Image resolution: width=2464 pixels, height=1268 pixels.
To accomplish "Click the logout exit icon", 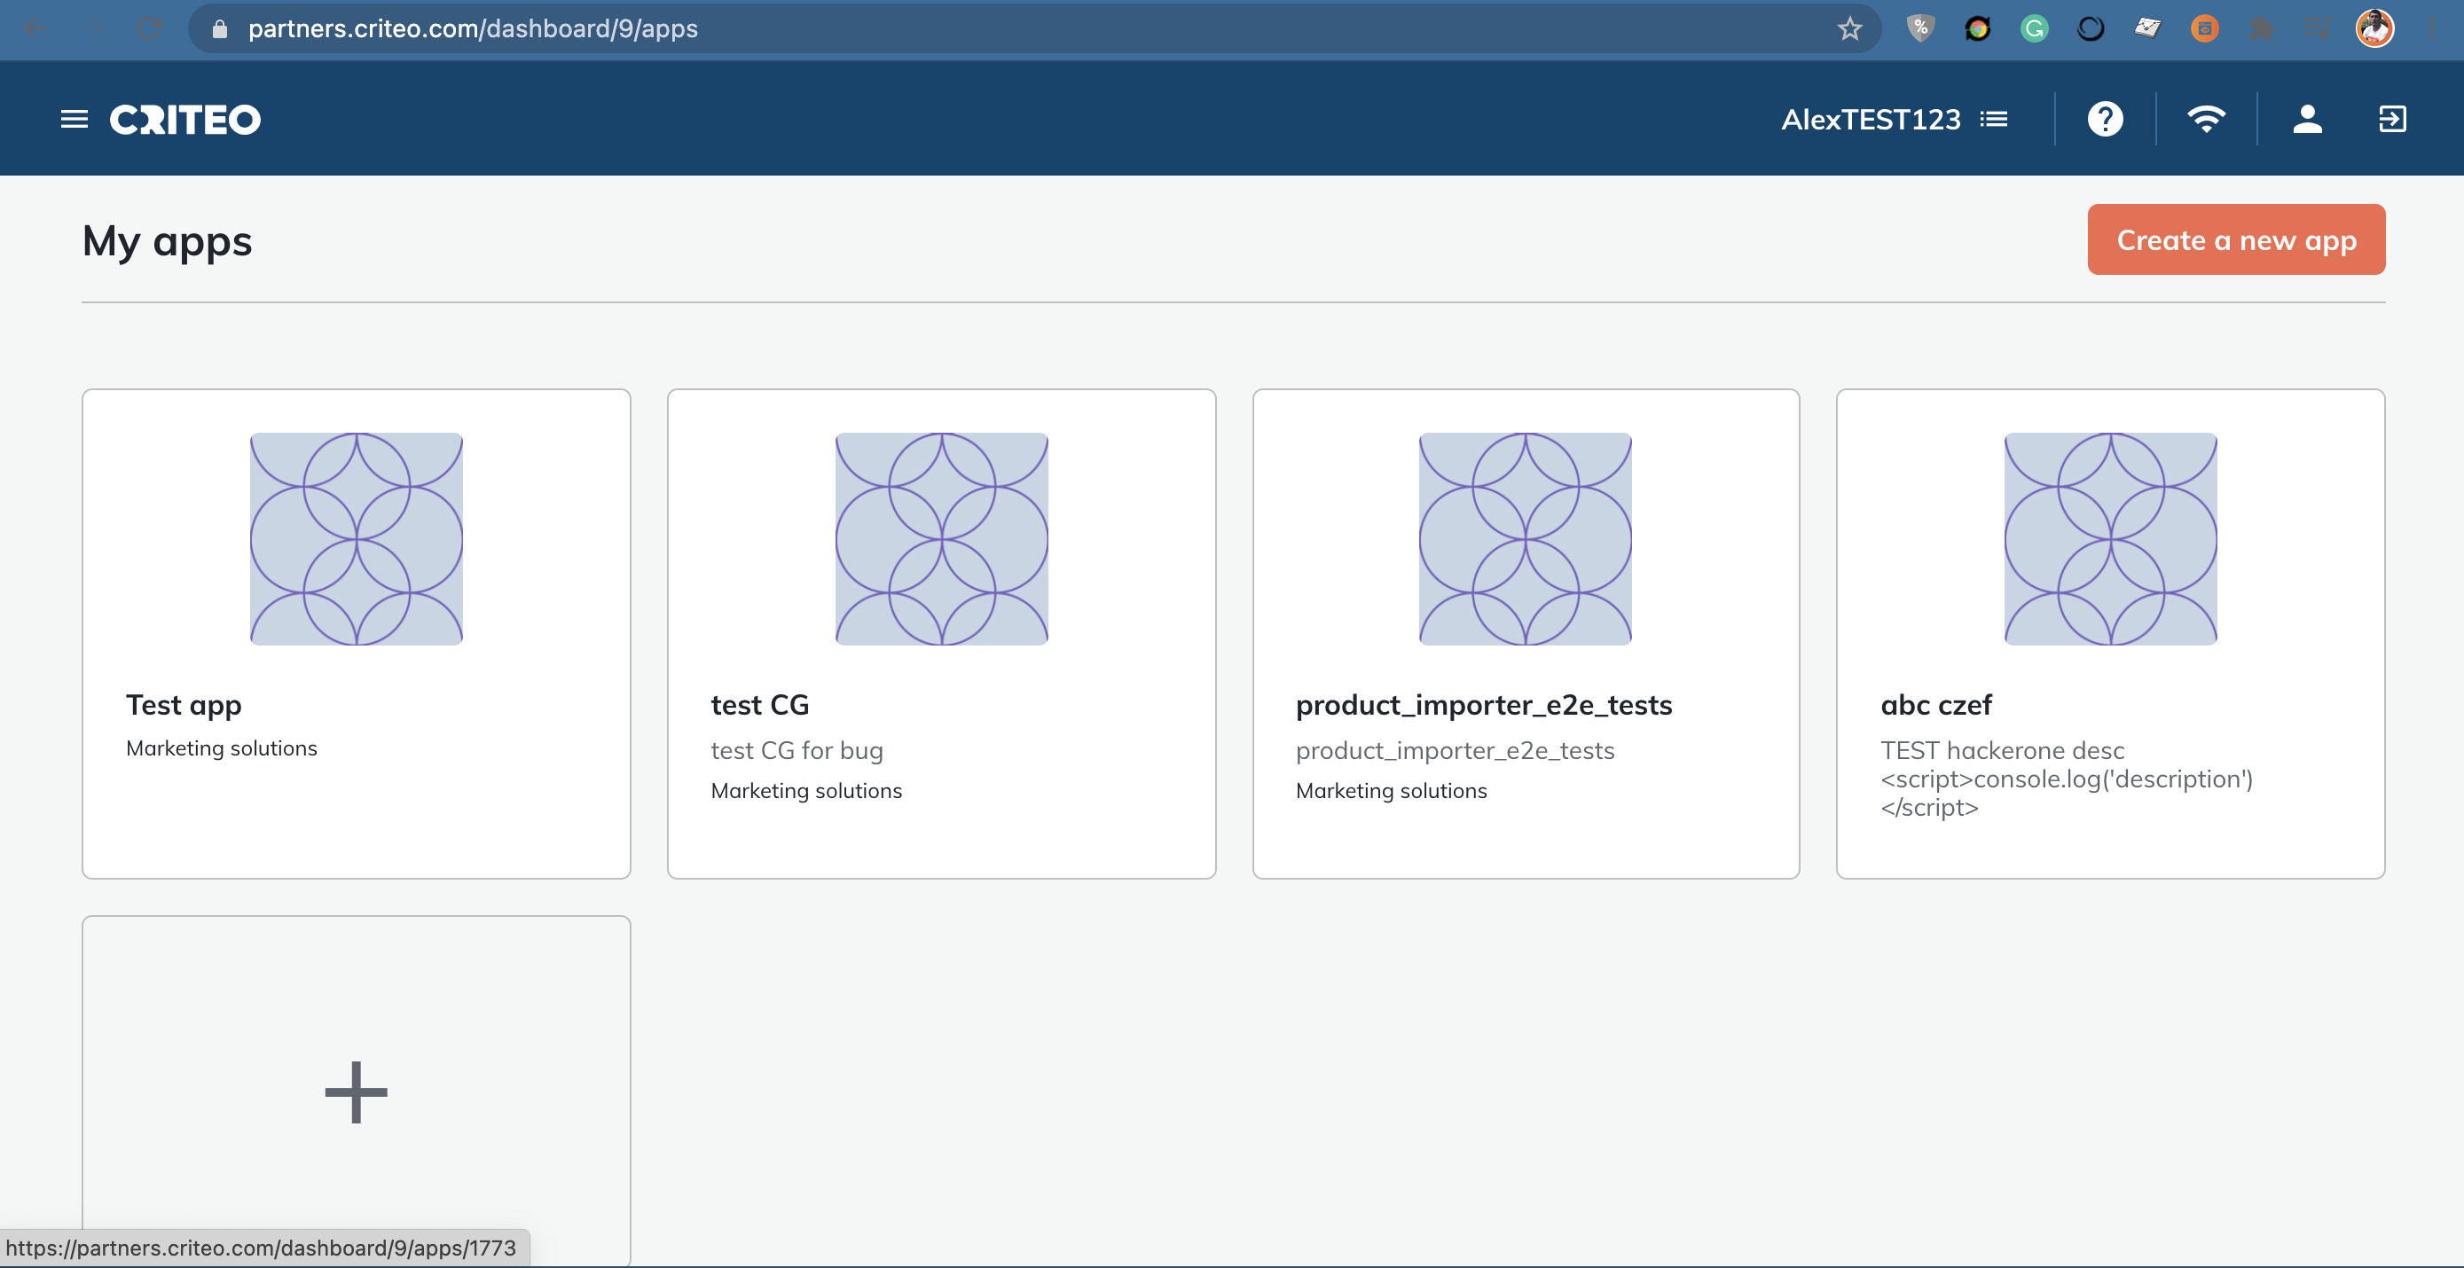I will point(2391,120).
